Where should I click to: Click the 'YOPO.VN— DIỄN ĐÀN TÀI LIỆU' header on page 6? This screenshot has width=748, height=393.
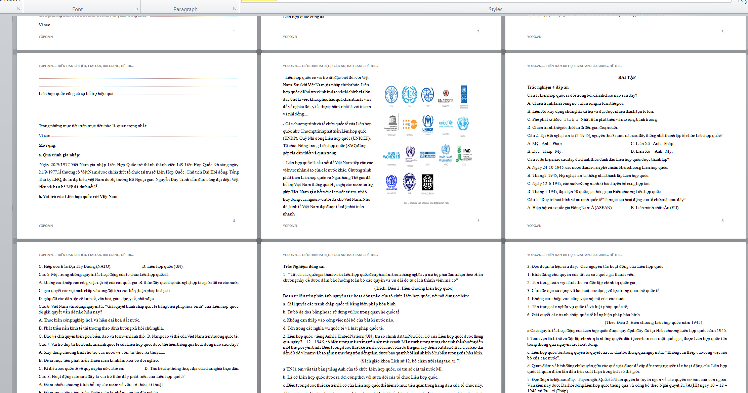pyautogui.click(x=575, y=66)
